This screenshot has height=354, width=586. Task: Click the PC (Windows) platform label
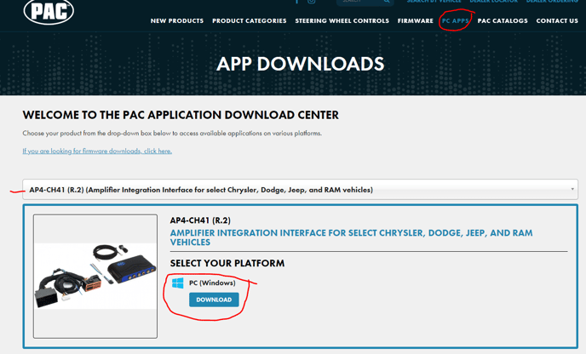[x=212, y=283]
